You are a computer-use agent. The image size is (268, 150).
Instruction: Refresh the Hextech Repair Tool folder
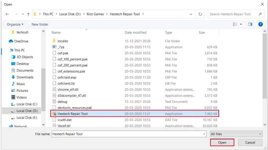(x=200, y=14)
